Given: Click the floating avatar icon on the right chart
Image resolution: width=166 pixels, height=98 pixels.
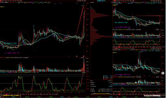Looking at the screenshot, I should tap(163, 73).
